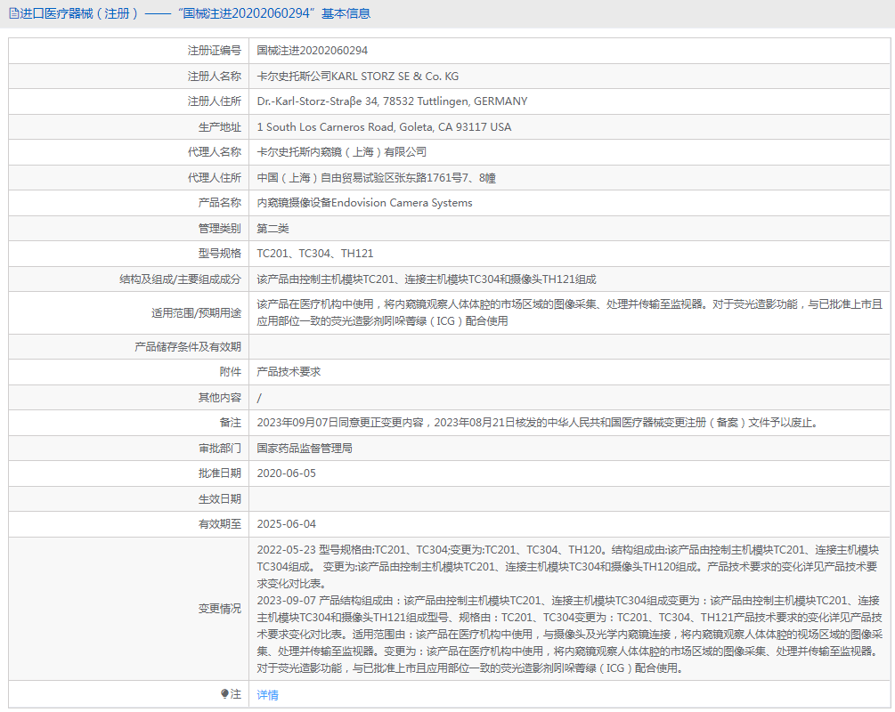Select remark text 2023年09月07日同意更正变更内容
The width and height of the screenshot is (895, 712).
coord(538,423)
